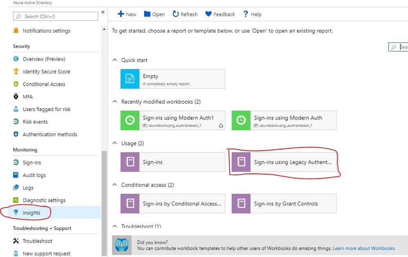The width and height of the screenshot is (408, 257).
Task: Click the Audit logs book icon
Action: pos(16,175)
